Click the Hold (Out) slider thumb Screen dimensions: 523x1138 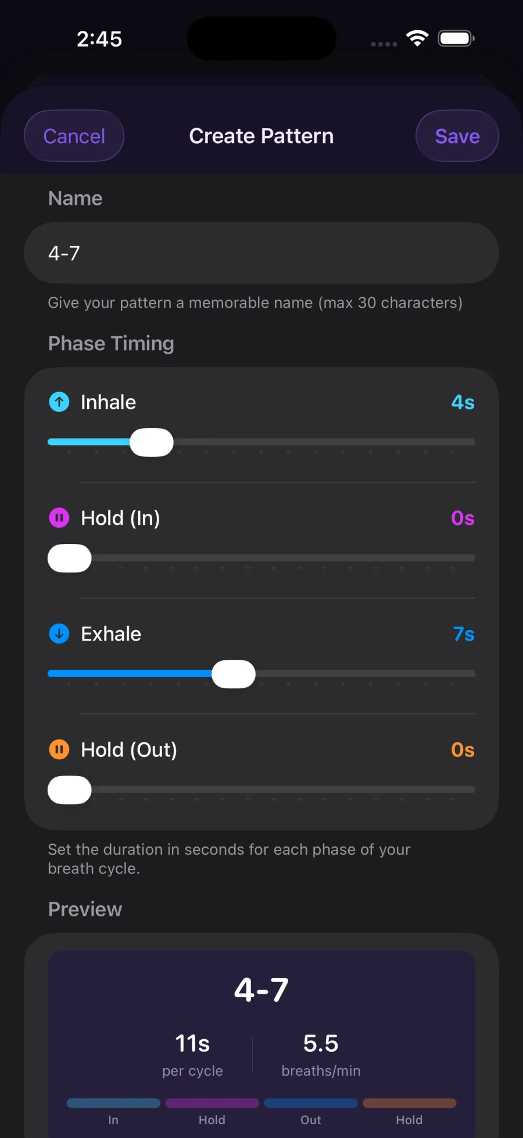[69, 790]
